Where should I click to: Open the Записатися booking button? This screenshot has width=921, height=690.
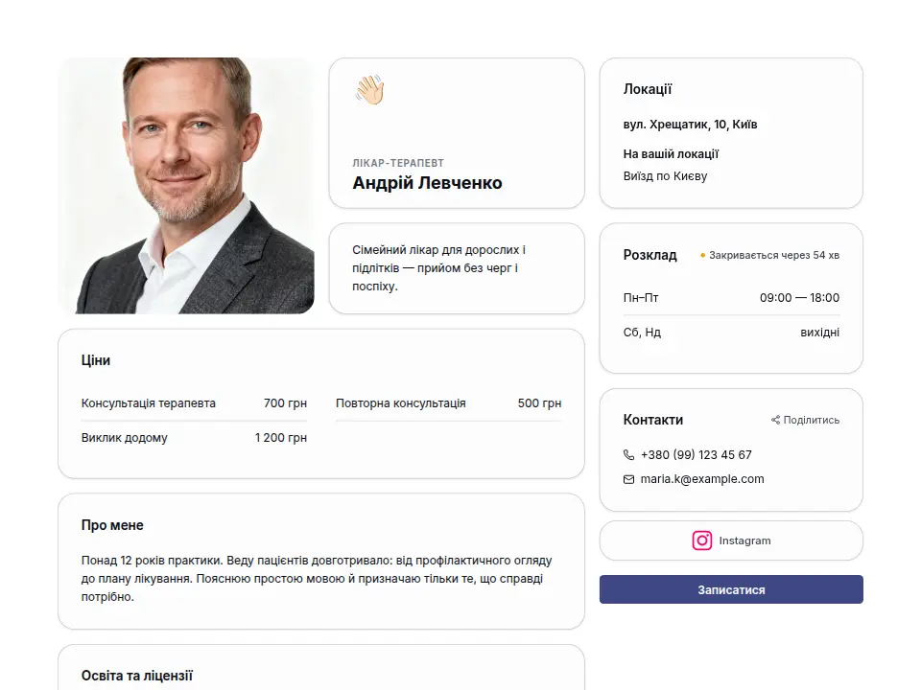(x=731, y=589)
